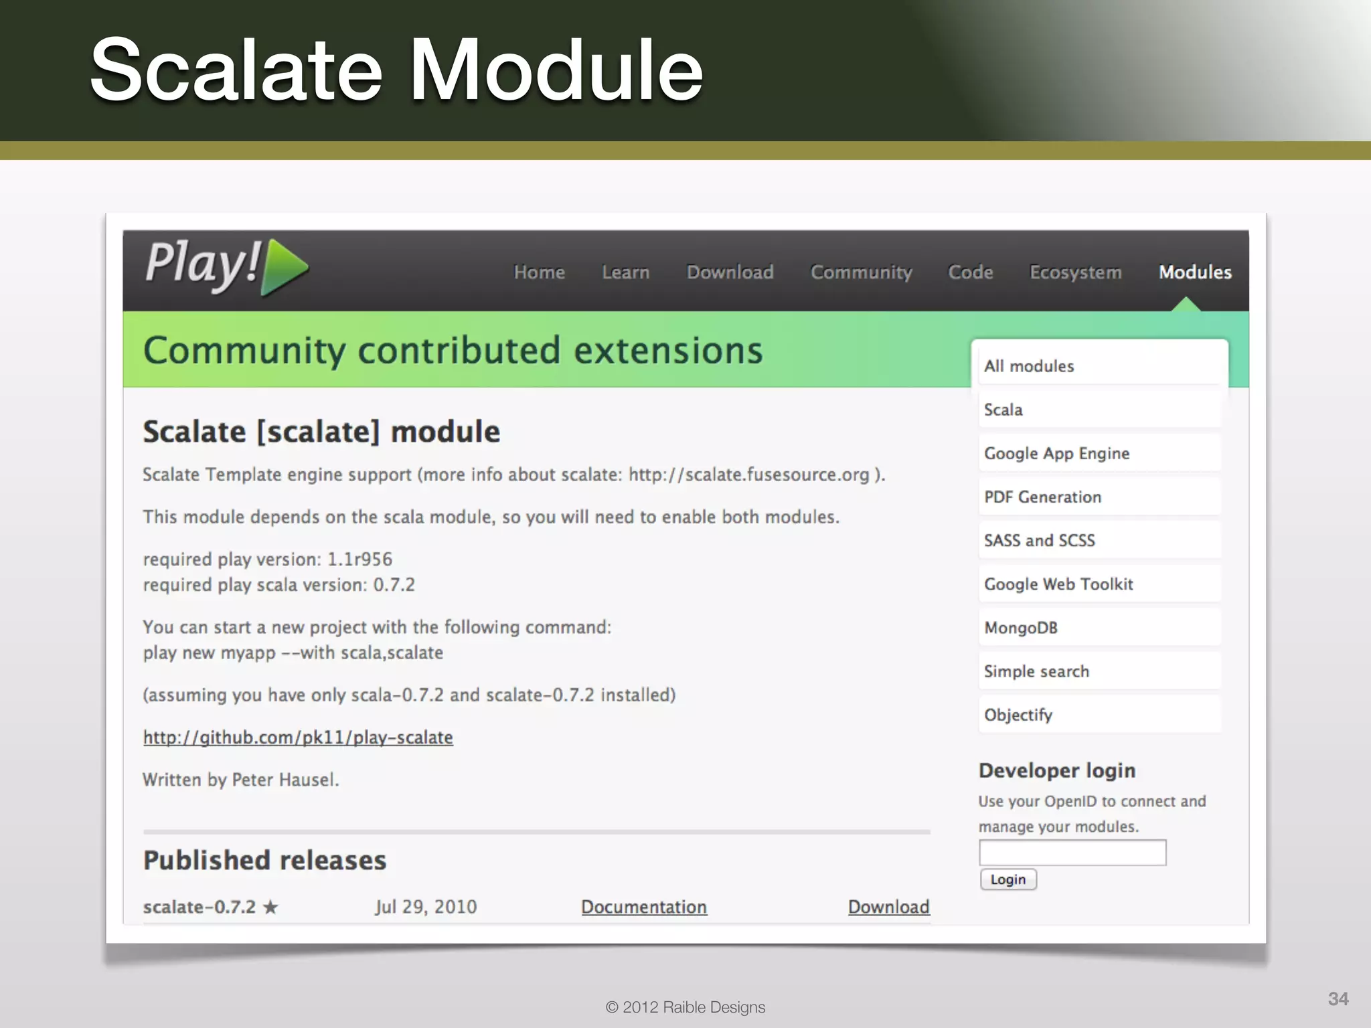Click the 'play new myapp --with scala,scalate' command

pos(293,653)
